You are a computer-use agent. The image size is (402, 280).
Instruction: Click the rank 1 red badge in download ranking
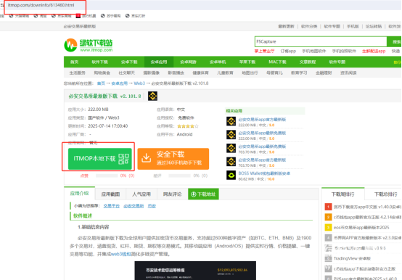click(x=328, y=207)
